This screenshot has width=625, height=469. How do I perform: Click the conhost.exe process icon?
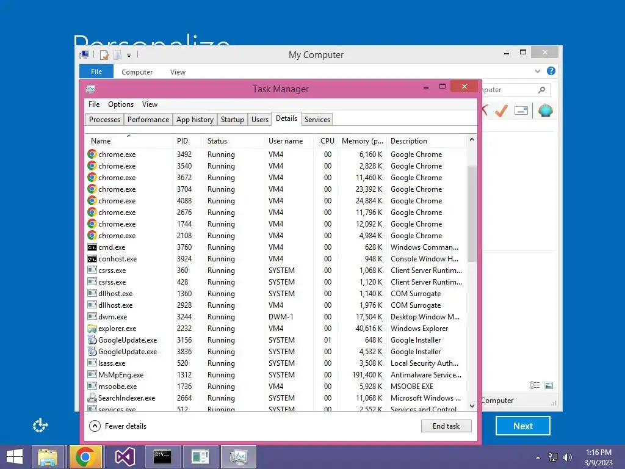point(92,259)
